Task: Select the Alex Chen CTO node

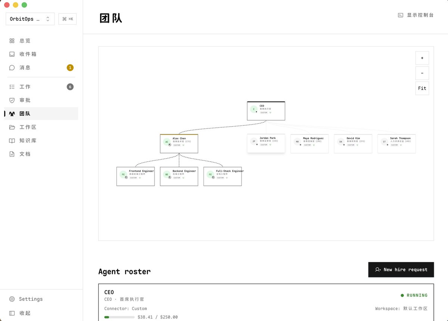Action: (x=179, y=144)
